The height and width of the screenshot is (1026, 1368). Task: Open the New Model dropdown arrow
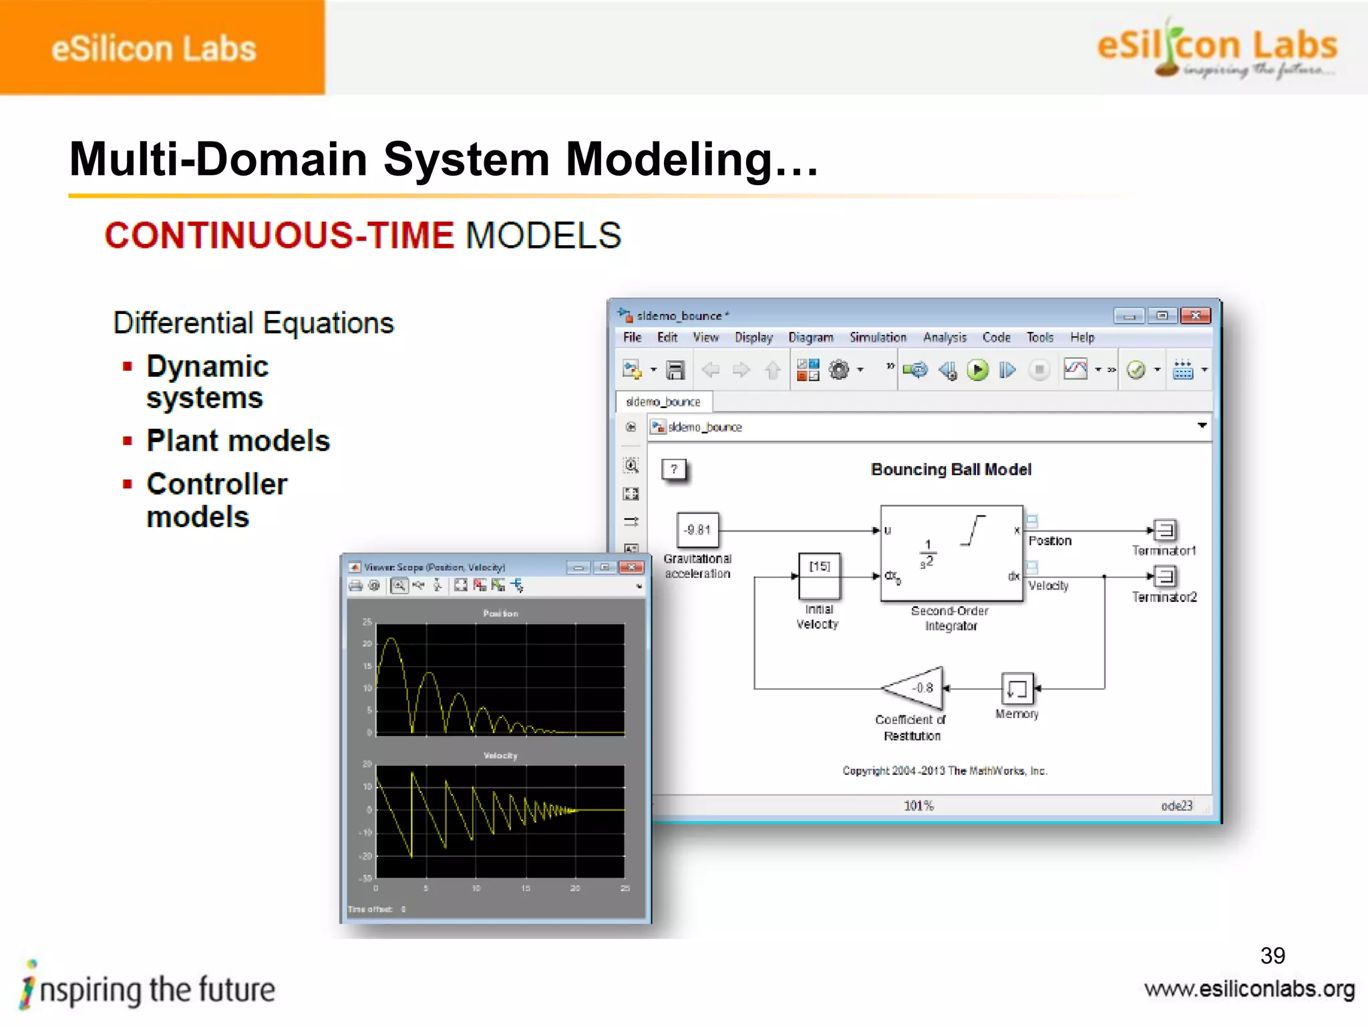(653, 370)
